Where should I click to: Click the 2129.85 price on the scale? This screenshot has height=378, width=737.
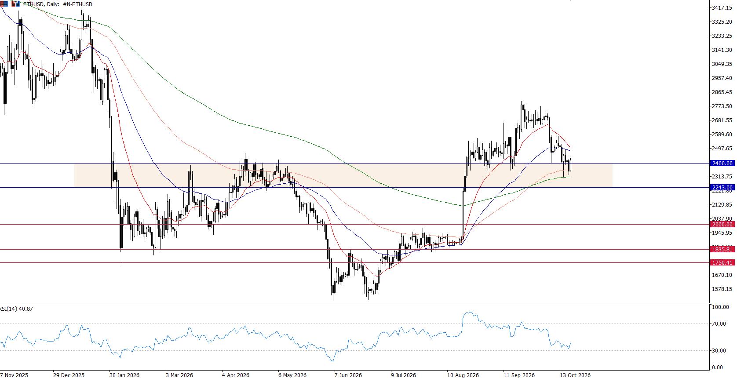pyautogui.click(x=722, y=205)
